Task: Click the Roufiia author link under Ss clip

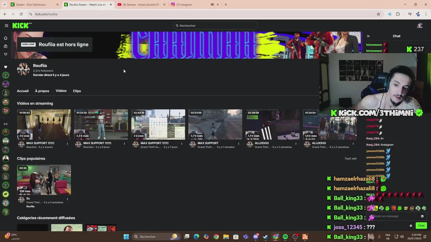Action: click(x=30, y=206)
